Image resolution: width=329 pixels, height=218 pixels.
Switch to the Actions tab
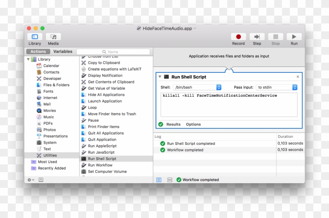click(x=38, y=51)
